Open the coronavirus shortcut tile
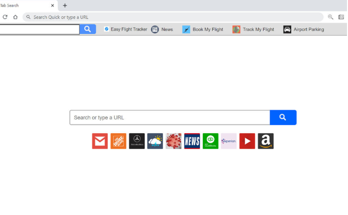Image resolution: width=348 pixels, height=215 pixels. point(173,141)
